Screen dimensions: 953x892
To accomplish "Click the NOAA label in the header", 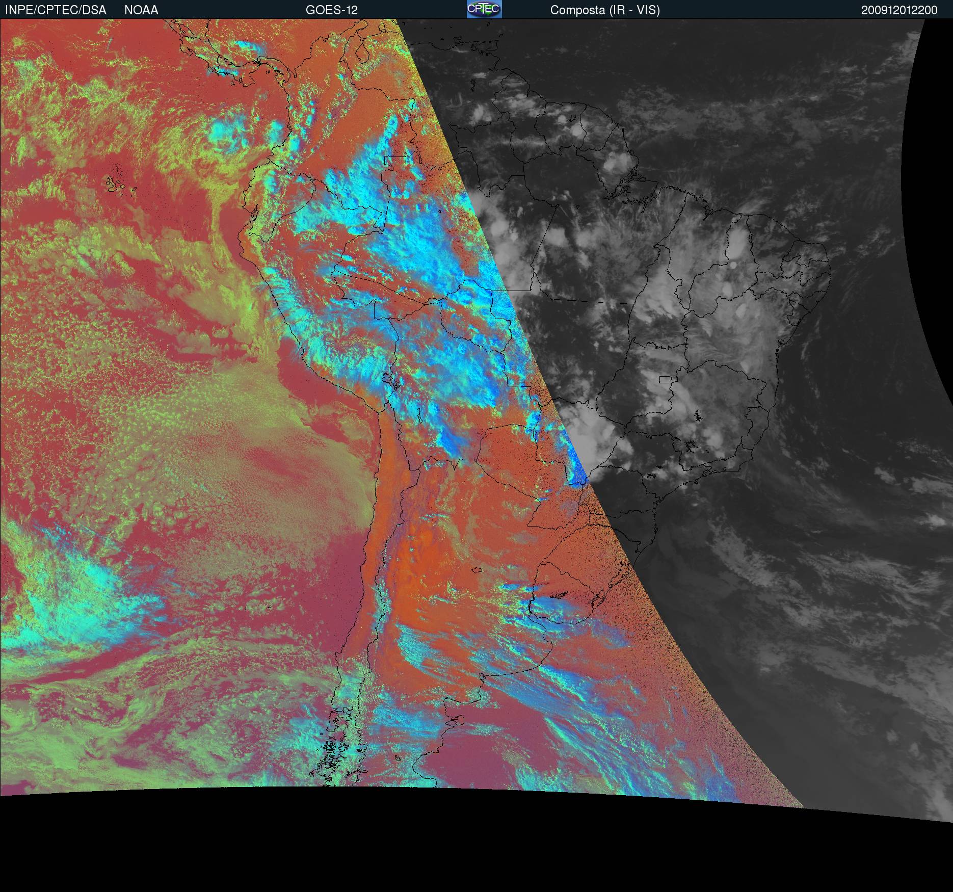I will point(141,10).
